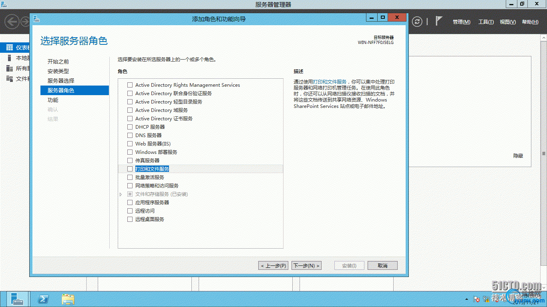Check DNS 服务器 role

click(x=130, y=135)
